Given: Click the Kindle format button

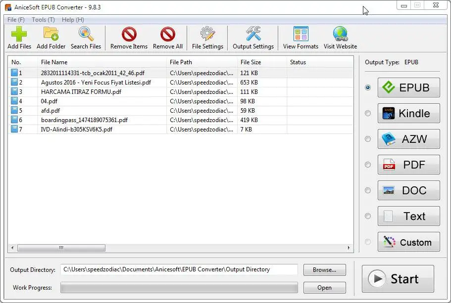Looking at the screenshot, I should pyautogui.click(x=409, y=113).
